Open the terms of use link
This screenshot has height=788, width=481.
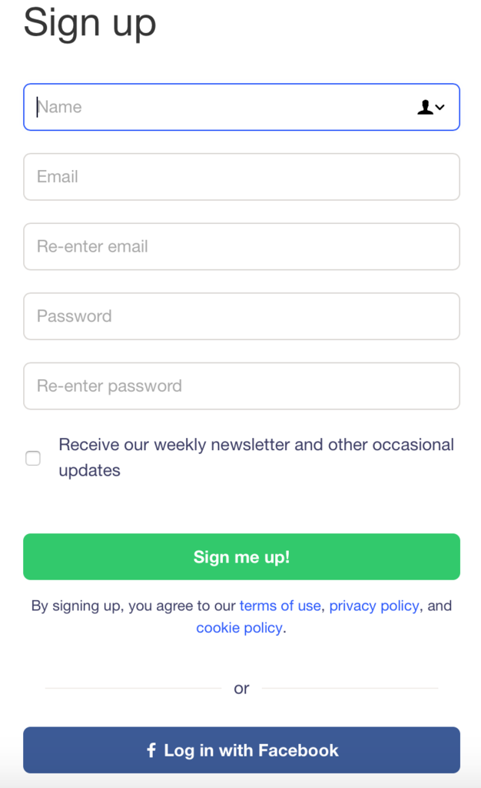pyautogui.click(x=280, y=606)
